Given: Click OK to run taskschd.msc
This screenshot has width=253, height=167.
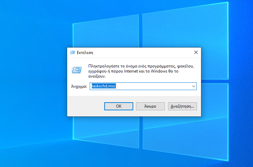Looking at the screenshot, I should tap(119, 106).
